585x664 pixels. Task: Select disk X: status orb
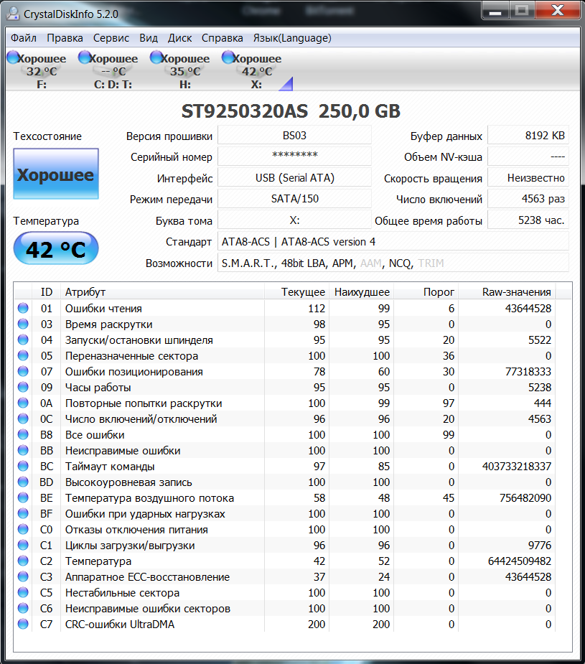tap(228, 57)
